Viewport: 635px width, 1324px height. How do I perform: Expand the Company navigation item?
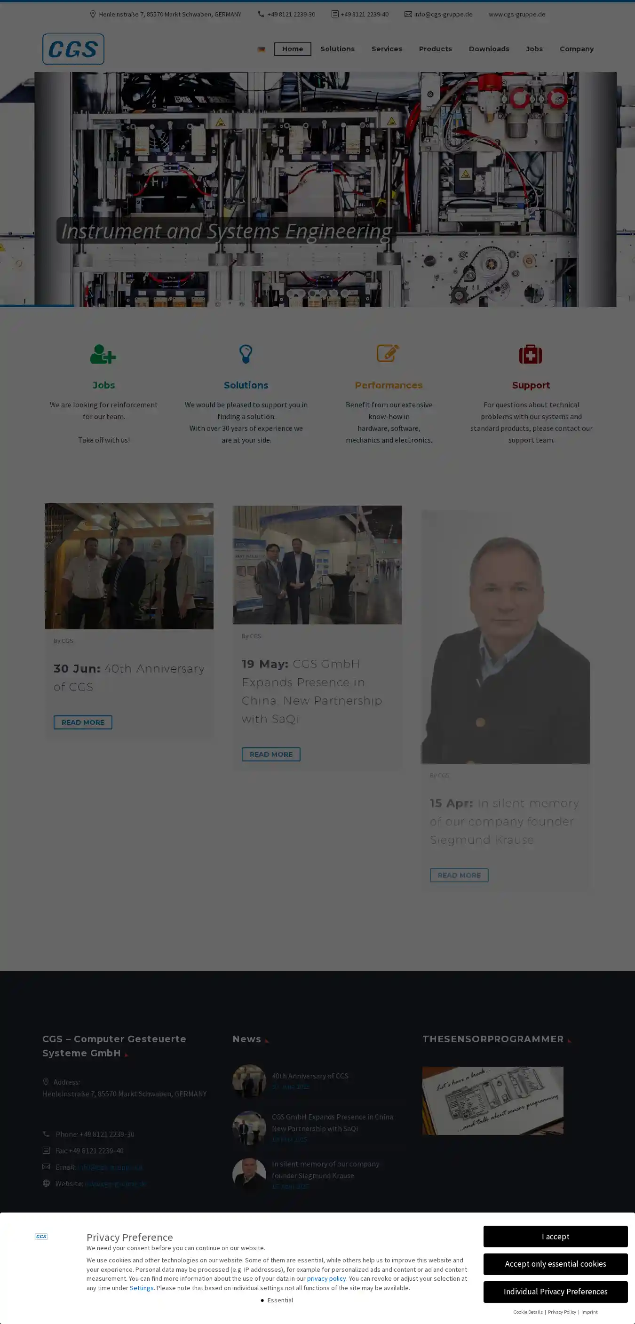(576, 49)
